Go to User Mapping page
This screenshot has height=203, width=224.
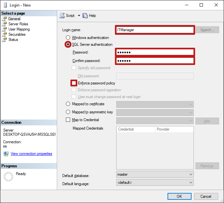coord(19,29)
